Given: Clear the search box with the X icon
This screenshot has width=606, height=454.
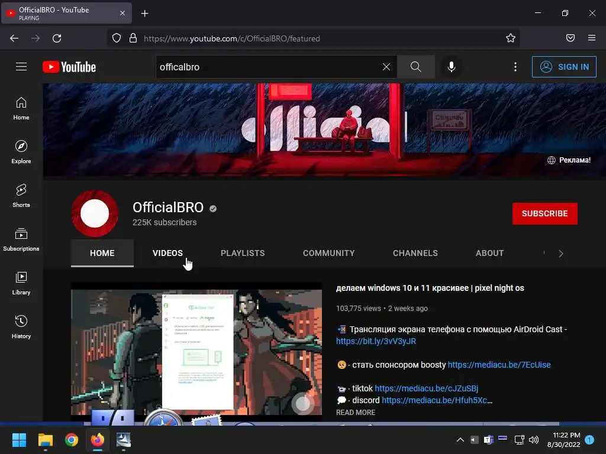Looking at the screenshot, I should pos(386,67).
